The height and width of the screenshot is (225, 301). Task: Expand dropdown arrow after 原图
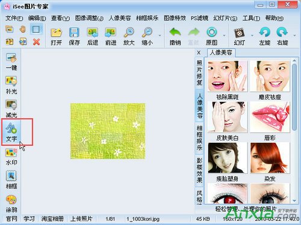[x=224, y=35]
